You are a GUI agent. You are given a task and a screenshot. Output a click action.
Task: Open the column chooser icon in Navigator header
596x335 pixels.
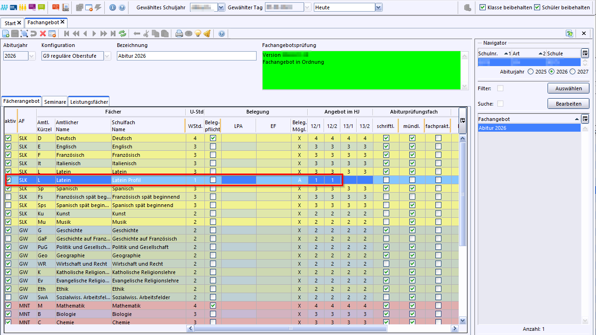585,53
